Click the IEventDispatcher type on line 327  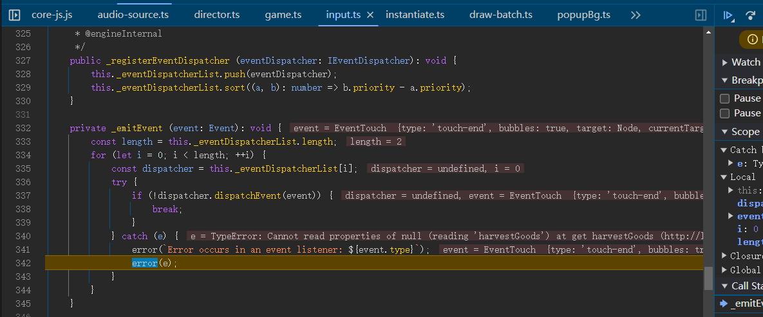(x=369, y=61)
